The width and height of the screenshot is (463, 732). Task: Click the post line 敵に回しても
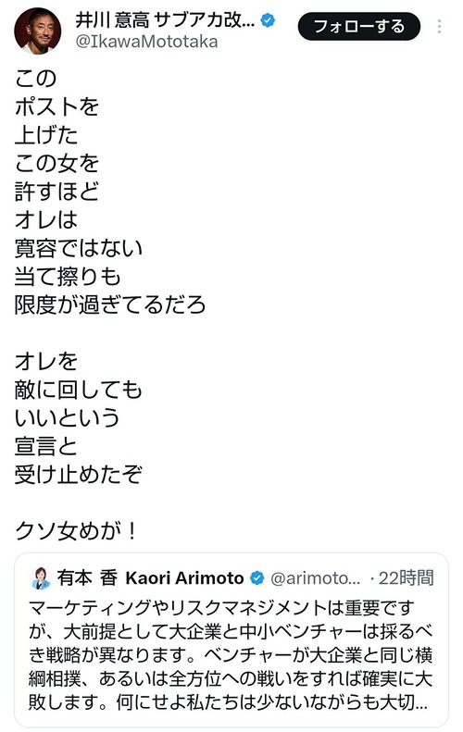(x=78, y=390)
